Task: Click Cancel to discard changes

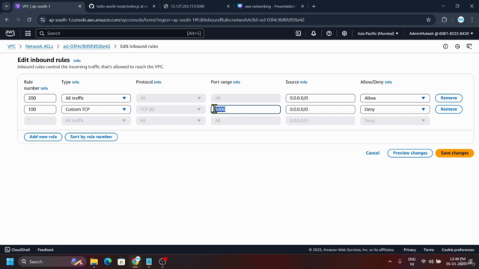Action: (373, 153)
